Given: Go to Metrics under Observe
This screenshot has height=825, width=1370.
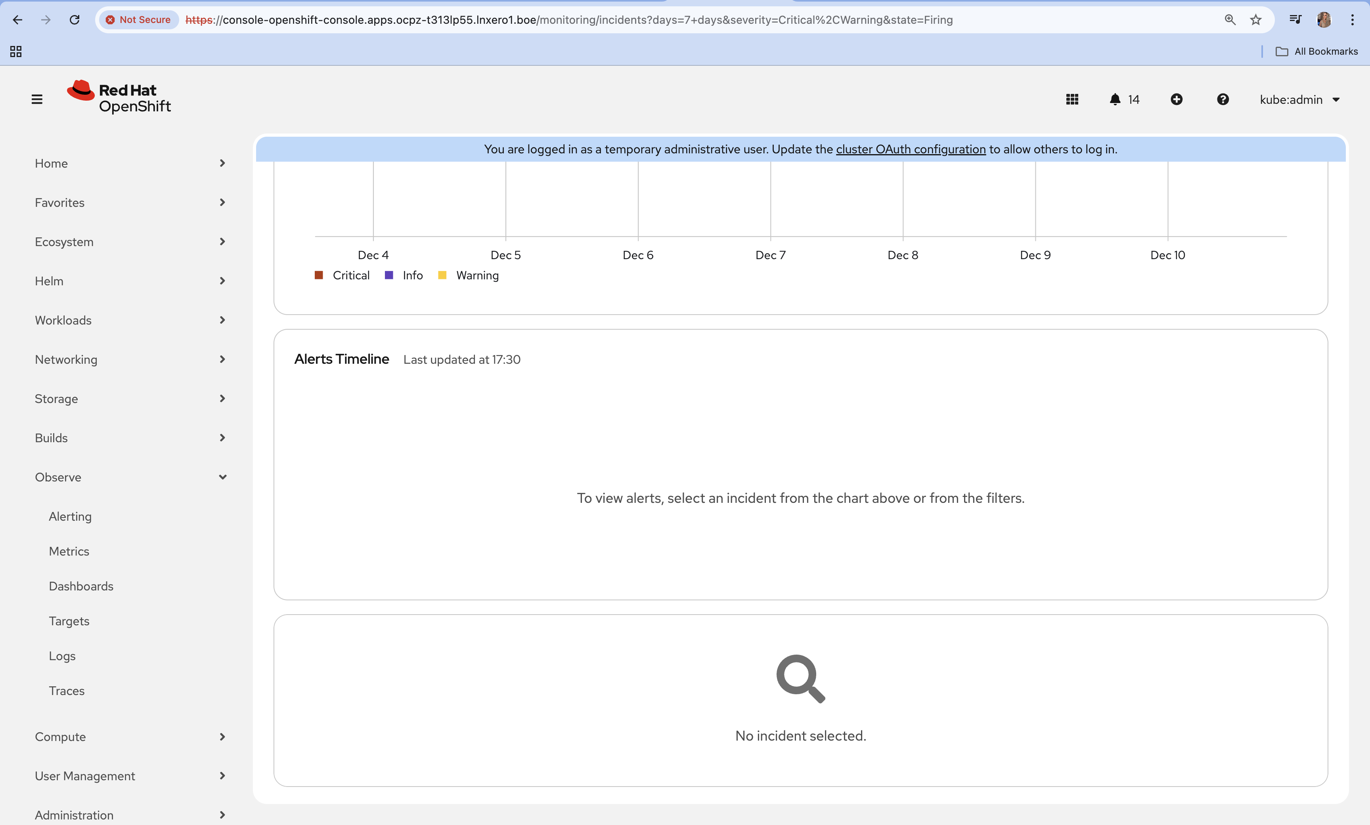Looking at the screenshot, I should click(x=69, y=552).
